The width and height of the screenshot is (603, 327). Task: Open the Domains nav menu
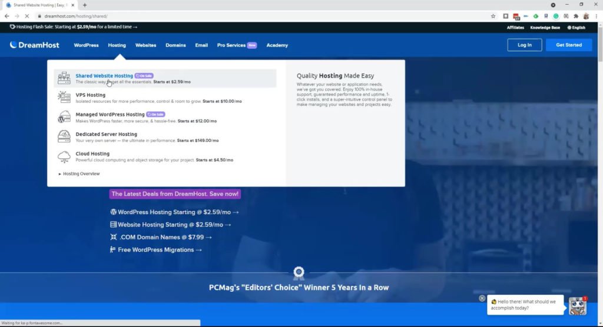tap(175, 45)
